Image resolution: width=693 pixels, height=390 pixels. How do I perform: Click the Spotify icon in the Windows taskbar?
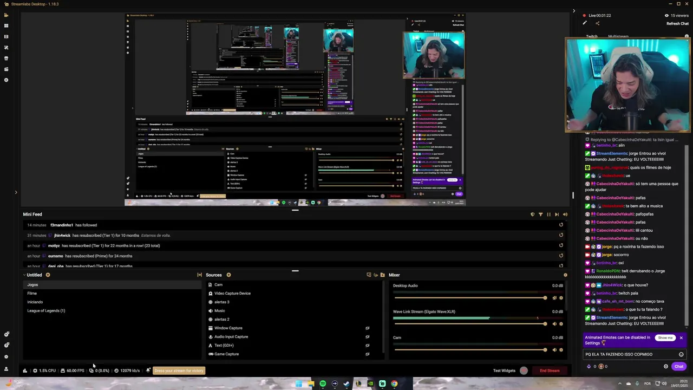pyautogui.click(x=323, y=384)
